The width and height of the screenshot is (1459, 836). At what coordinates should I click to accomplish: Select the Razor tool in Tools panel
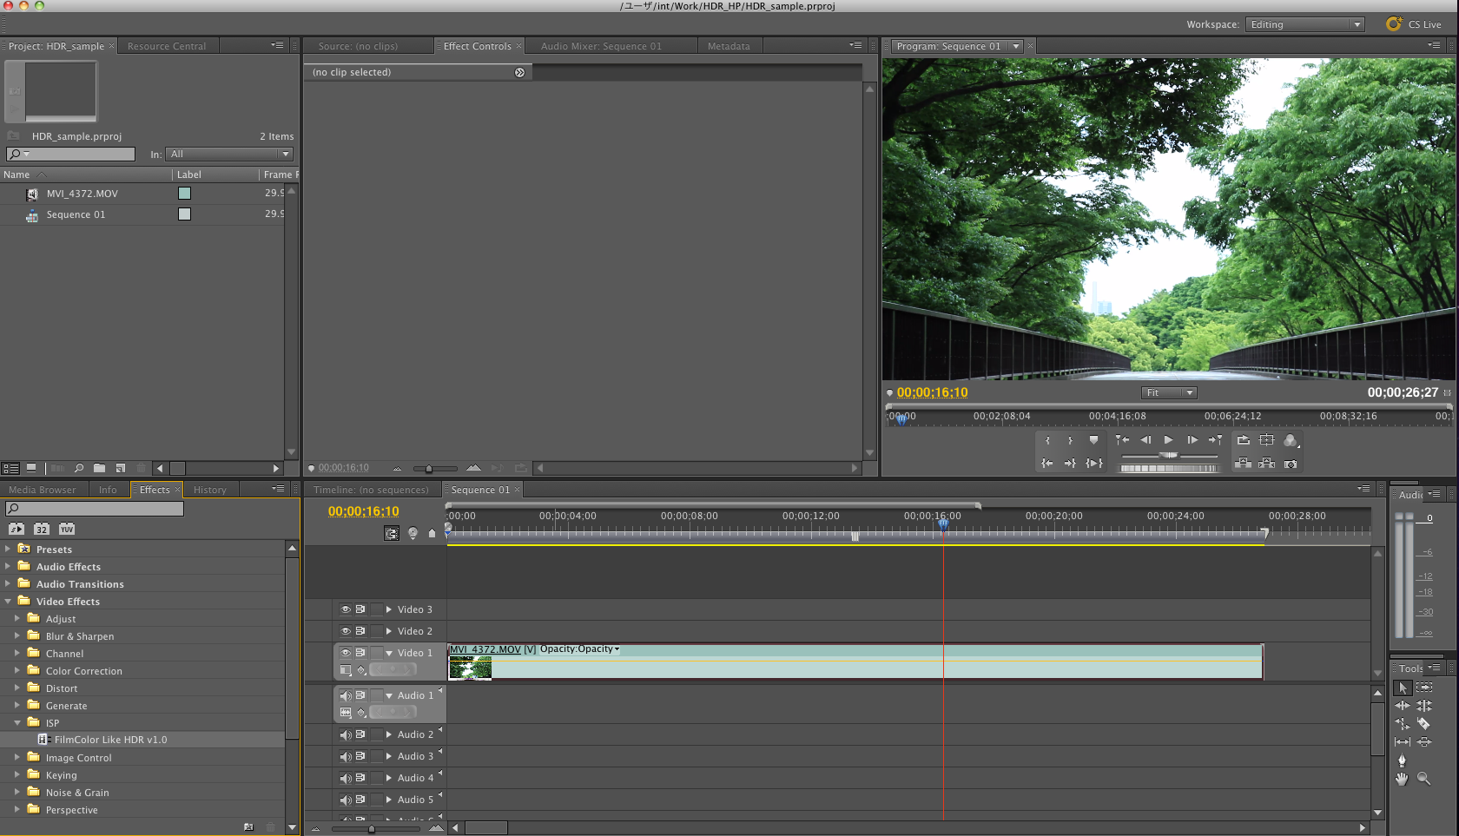click(x=1423, y=724)
